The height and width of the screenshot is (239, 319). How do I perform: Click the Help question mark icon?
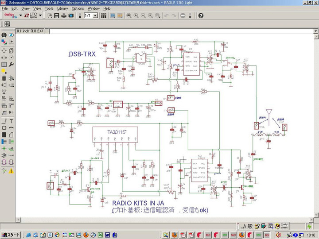pyautogui.click(x=201, y=15)
